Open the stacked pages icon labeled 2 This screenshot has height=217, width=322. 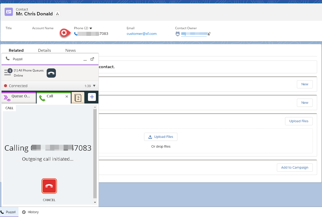(x=78, y=98)
